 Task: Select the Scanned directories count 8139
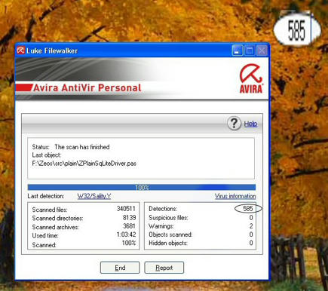click(129, 217)
